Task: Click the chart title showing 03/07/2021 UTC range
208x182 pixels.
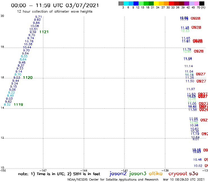Action: coord(55,5)
